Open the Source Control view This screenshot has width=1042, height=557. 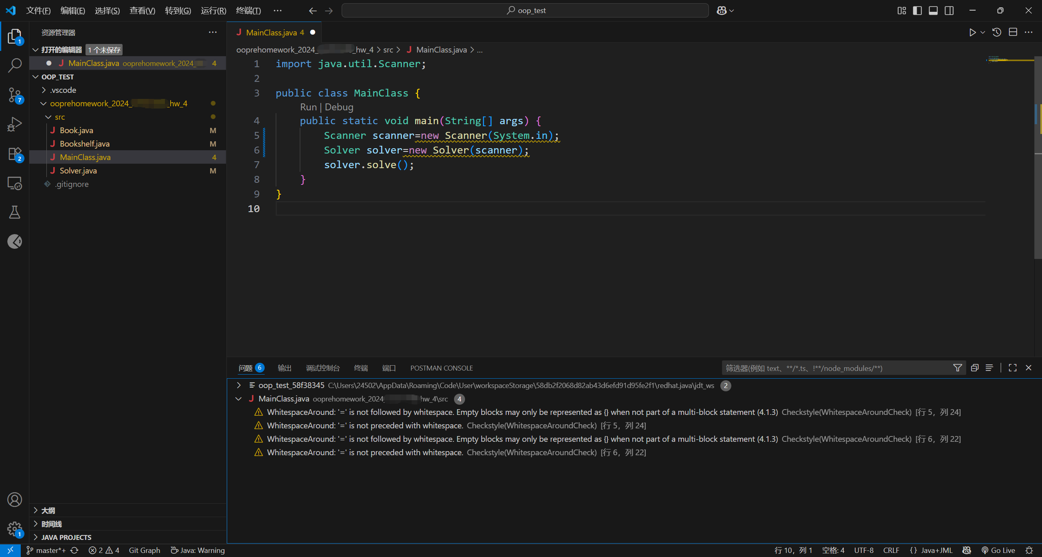[15, 95]
